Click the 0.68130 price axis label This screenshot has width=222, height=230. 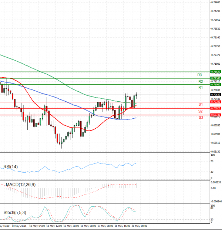(x=216, y=152)
